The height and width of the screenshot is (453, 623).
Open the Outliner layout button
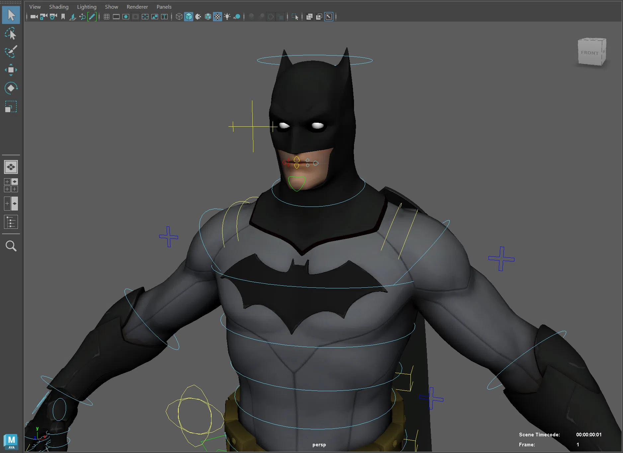(11, 222)
